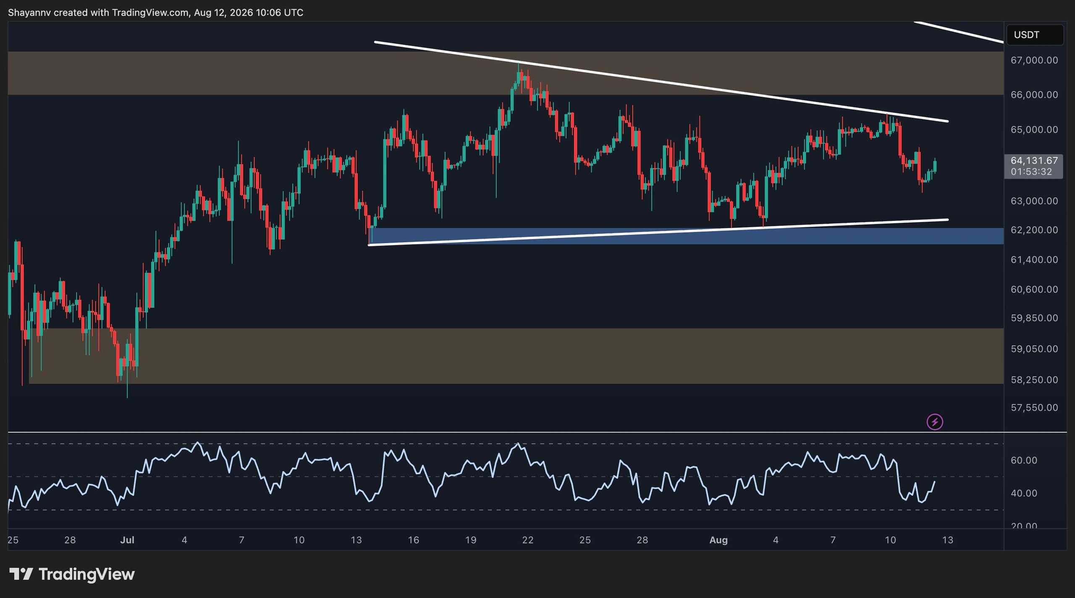Select the 67,000.00 price axis label
Screen dimensions: 1075x598
pyautogui.click(x=1034, y=60)
